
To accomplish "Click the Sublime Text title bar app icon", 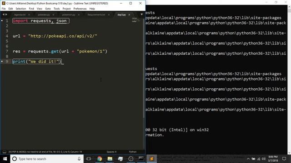I will click(x=4, y=3).
